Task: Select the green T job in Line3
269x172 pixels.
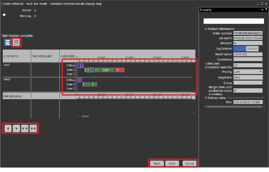Action: [x=94, y=84]
